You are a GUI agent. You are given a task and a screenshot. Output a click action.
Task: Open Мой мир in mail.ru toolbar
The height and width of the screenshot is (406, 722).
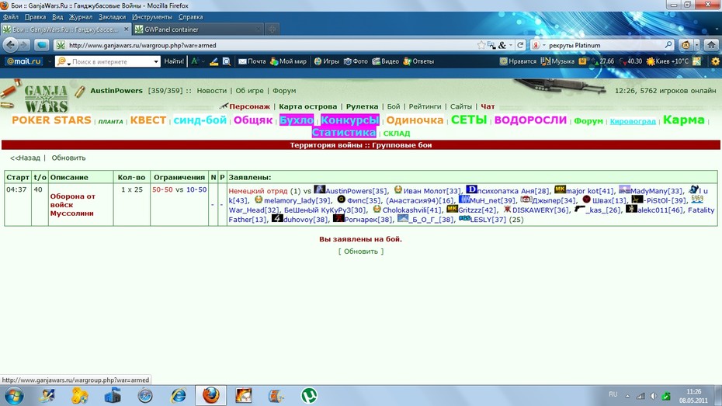tap(288, 61)
